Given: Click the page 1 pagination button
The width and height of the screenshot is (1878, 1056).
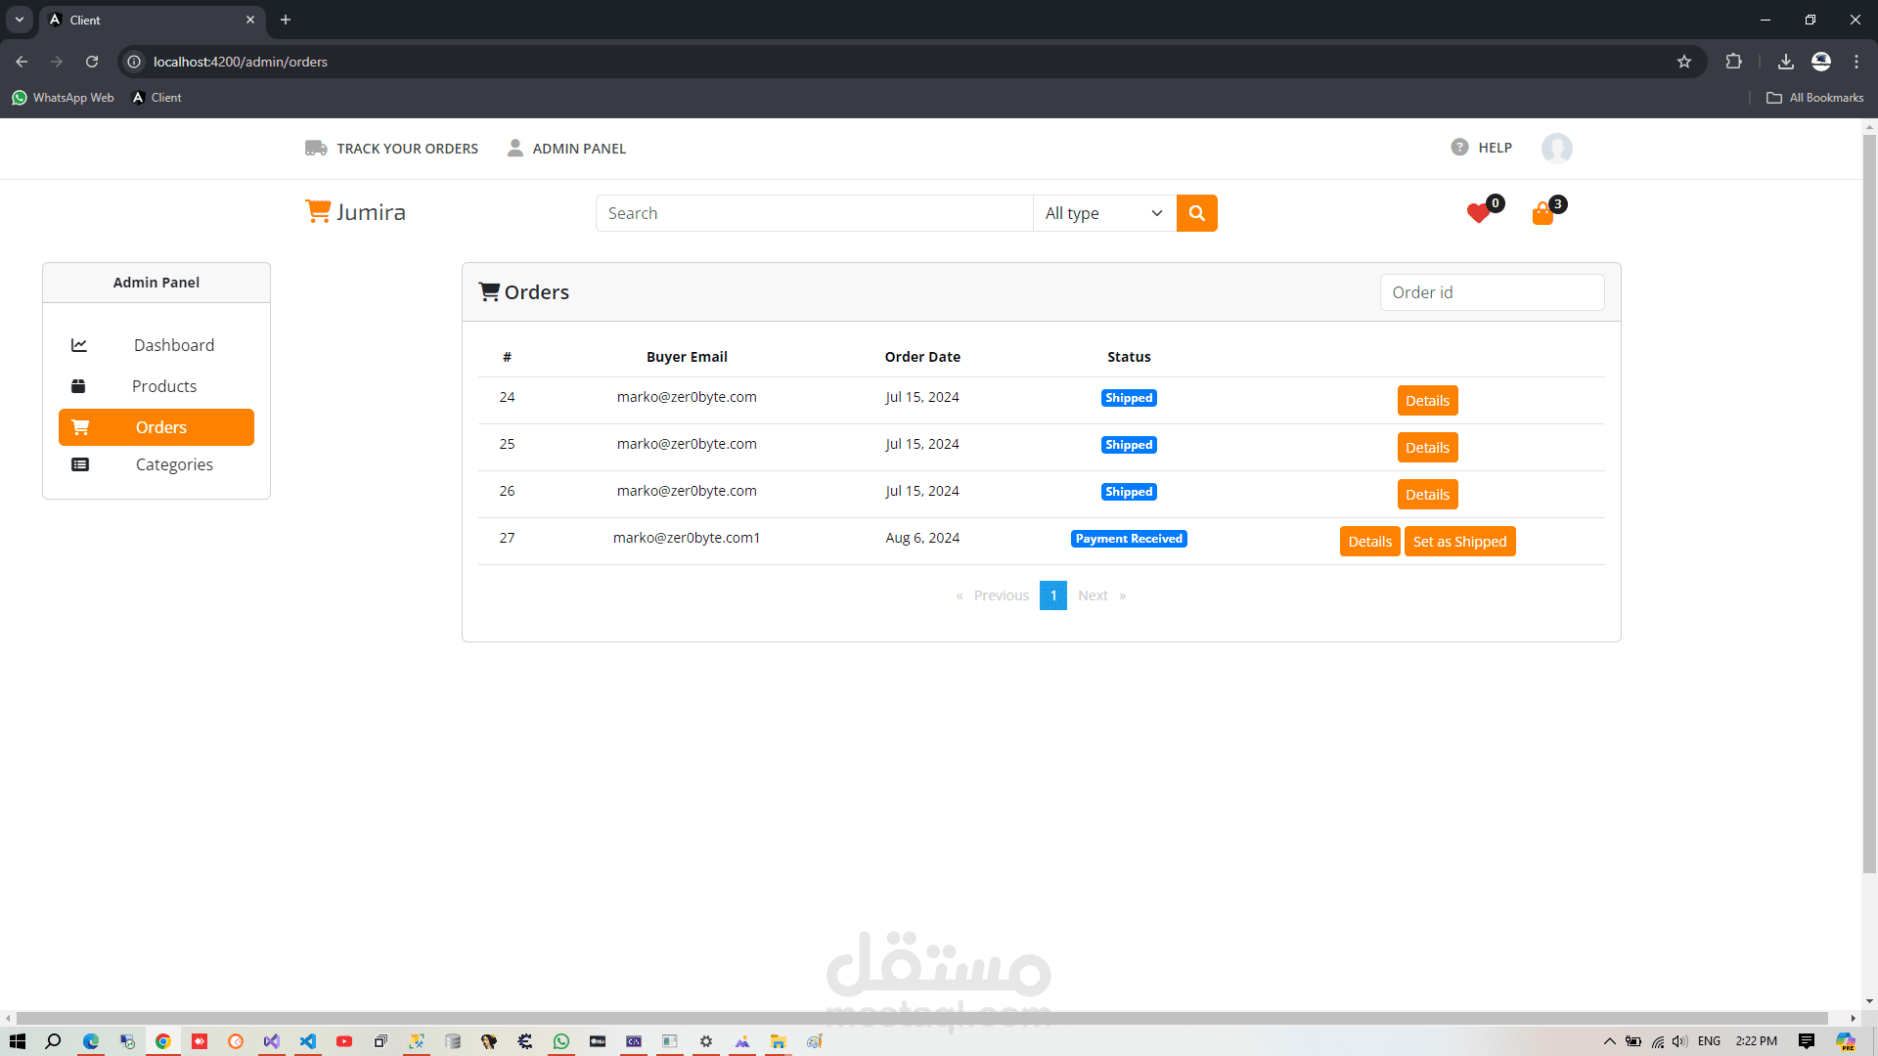Looking at the screenshot, I should [1052, 595].
